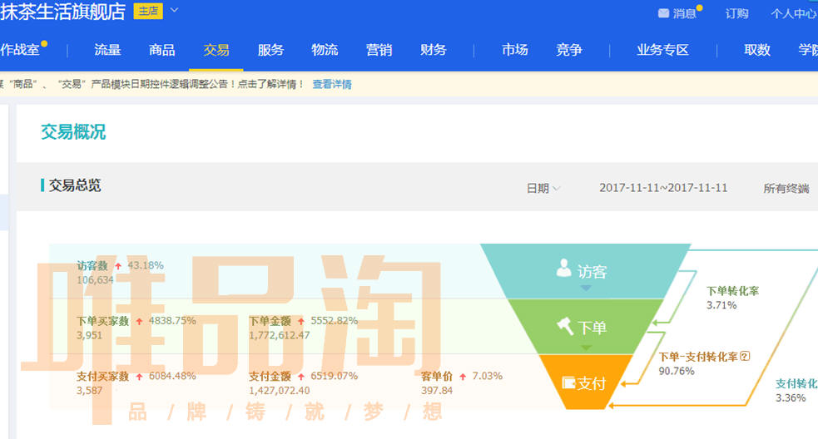Open the 财务 tab
The height and width of the screenshot is (439, 818).
(x=433, y=50)
